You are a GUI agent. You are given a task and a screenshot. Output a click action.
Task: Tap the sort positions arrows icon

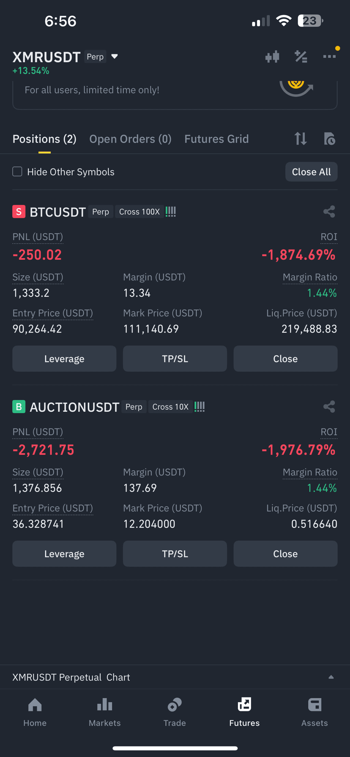301,139
